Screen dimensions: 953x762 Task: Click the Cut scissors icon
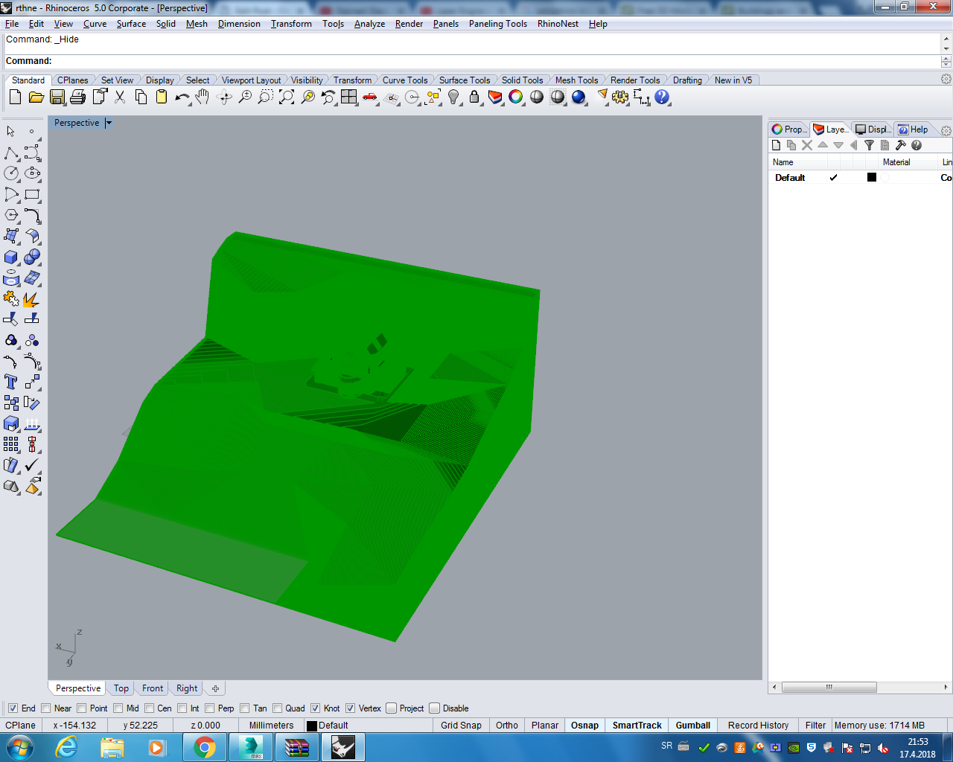pyautogui.click(x=120, y=97)
